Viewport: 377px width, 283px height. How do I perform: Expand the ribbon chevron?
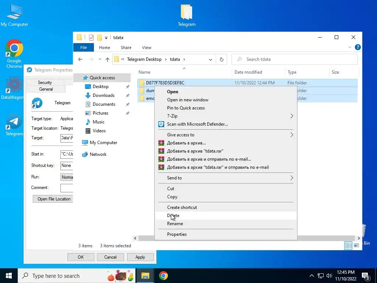350,48
